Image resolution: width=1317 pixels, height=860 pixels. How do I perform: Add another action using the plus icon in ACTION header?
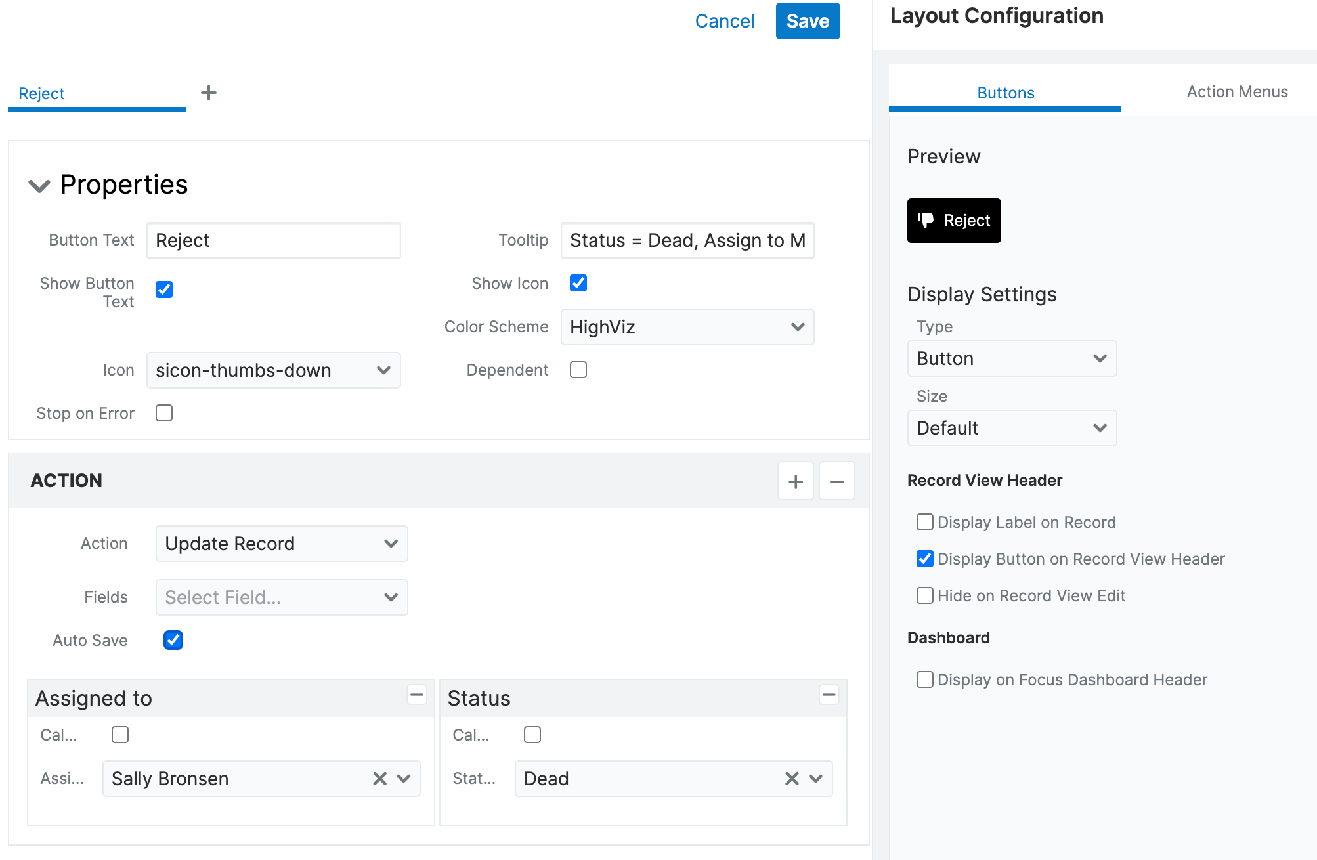point(795,481)
